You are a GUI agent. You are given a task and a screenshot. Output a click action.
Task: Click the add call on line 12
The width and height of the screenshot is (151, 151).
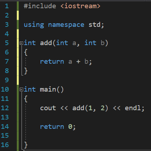click(78, 108)
